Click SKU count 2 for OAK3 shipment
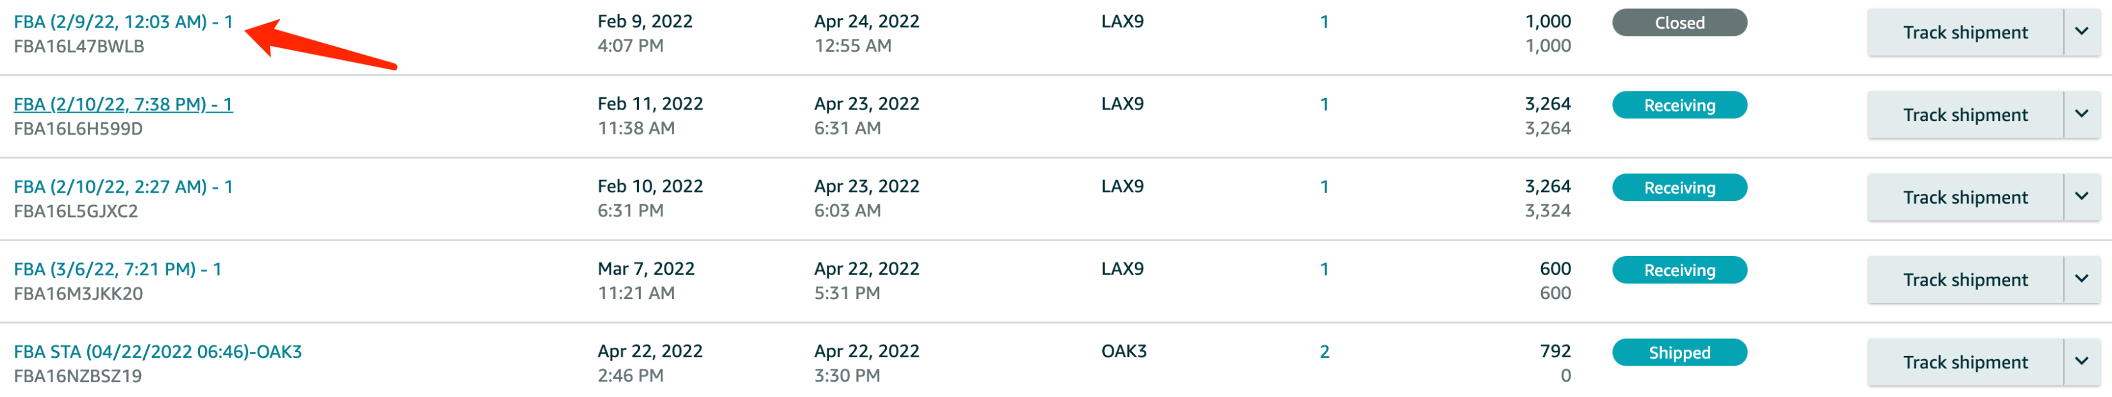The image size is (2112, 397). [x=1324, y=352]
